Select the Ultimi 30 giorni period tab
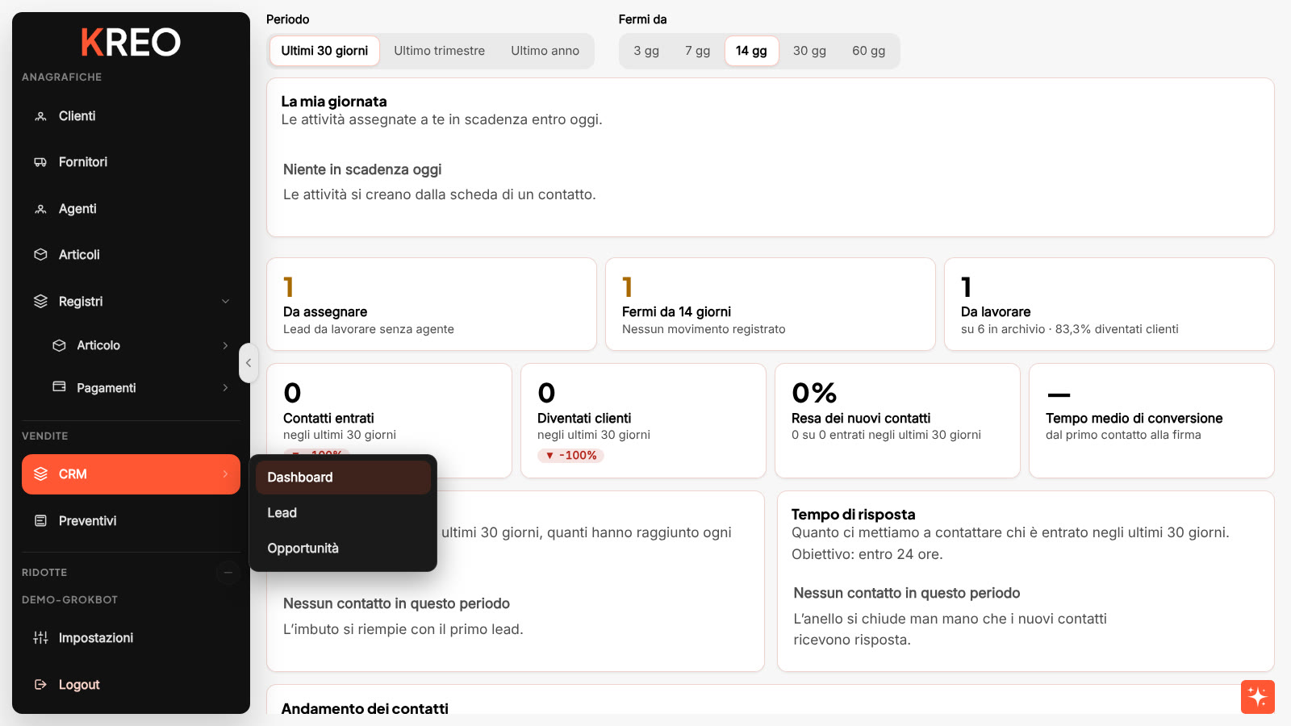This screenshot has width=1291, height=726. (324, 51)
